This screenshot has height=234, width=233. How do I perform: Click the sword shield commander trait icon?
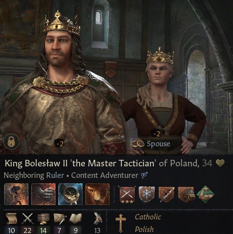(x=166, y=194)
